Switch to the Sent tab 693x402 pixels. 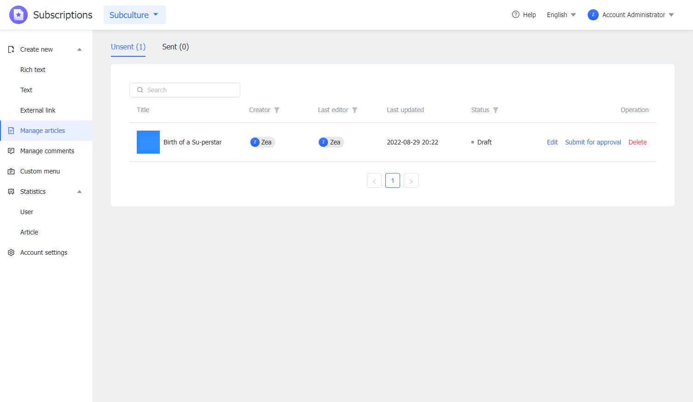tap(176, 47)
